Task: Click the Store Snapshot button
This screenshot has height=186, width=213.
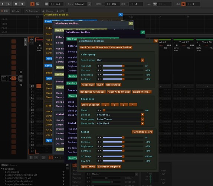Action: click(90, 105)
